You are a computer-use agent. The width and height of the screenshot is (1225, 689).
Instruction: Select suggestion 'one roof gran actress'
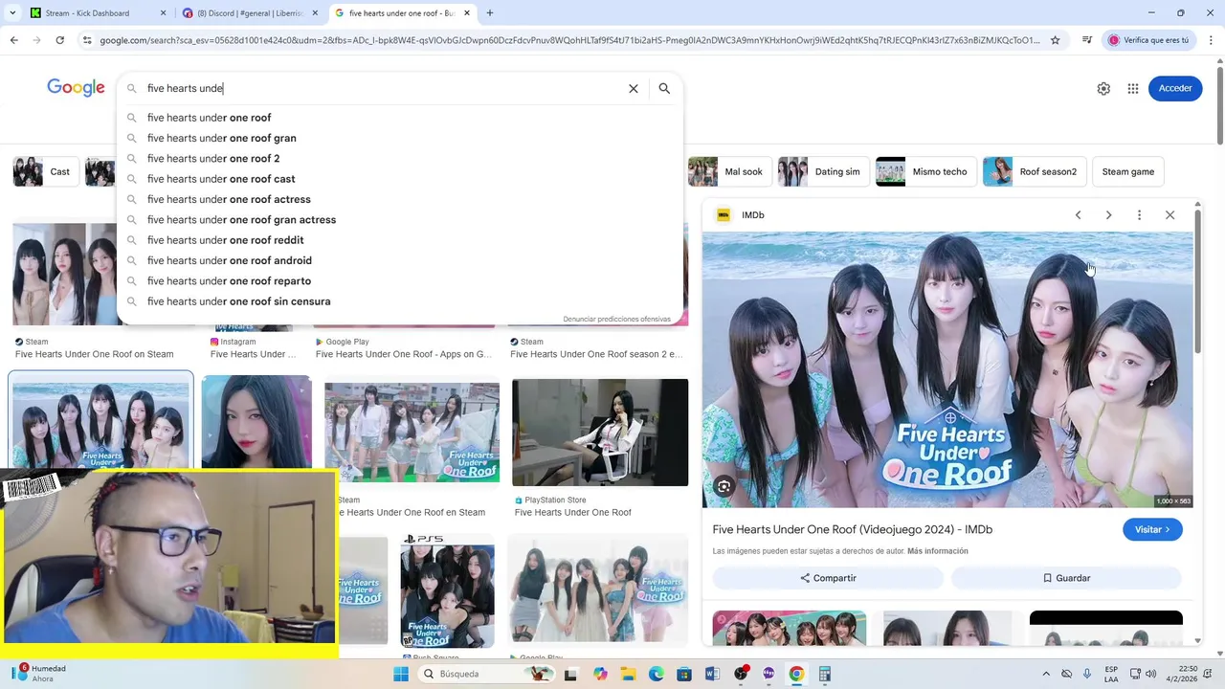pyautogui.click(x=400, y=220)
